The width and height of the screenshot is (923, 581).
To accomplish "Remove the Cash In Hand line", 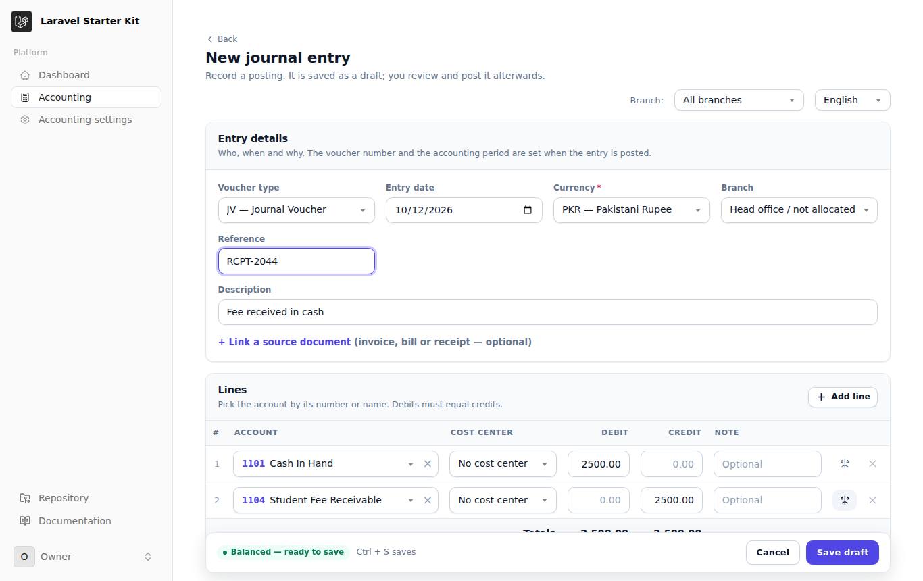I will point(872,464).
